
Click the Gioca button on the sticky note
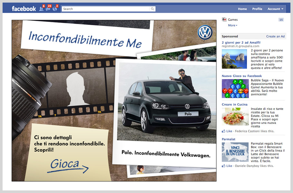tap(68, 165)
